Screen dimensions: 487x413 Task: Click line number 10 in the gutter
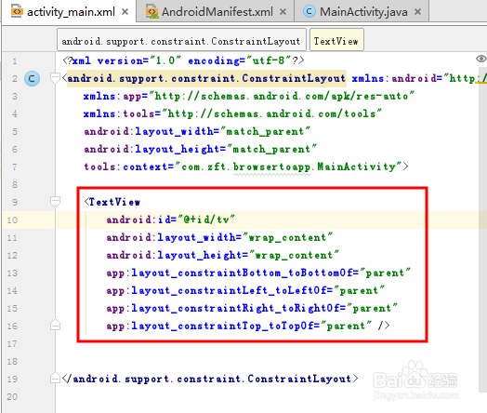click(x=12, y=220)
